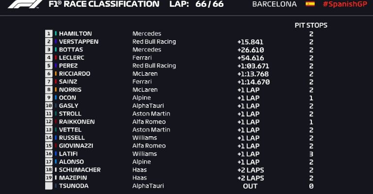Select driver PEREZ in the classification
Viewport: 373px width, 194px height.
click(68, 65)
